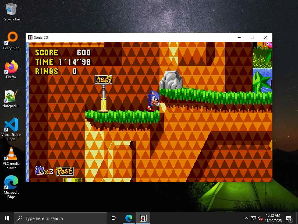Click the SCORE label in the game

pyautogui.click(x=47, y=52)
